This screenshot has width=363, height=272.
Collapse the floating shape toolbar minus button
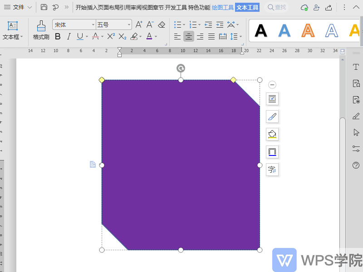pyautogui.click(x=272, y=85)
